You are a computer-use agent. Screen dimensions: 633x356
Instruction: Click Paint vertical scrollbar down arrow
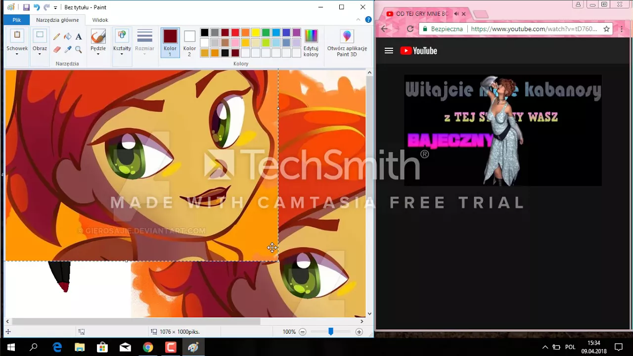click(x=369, y=313)
